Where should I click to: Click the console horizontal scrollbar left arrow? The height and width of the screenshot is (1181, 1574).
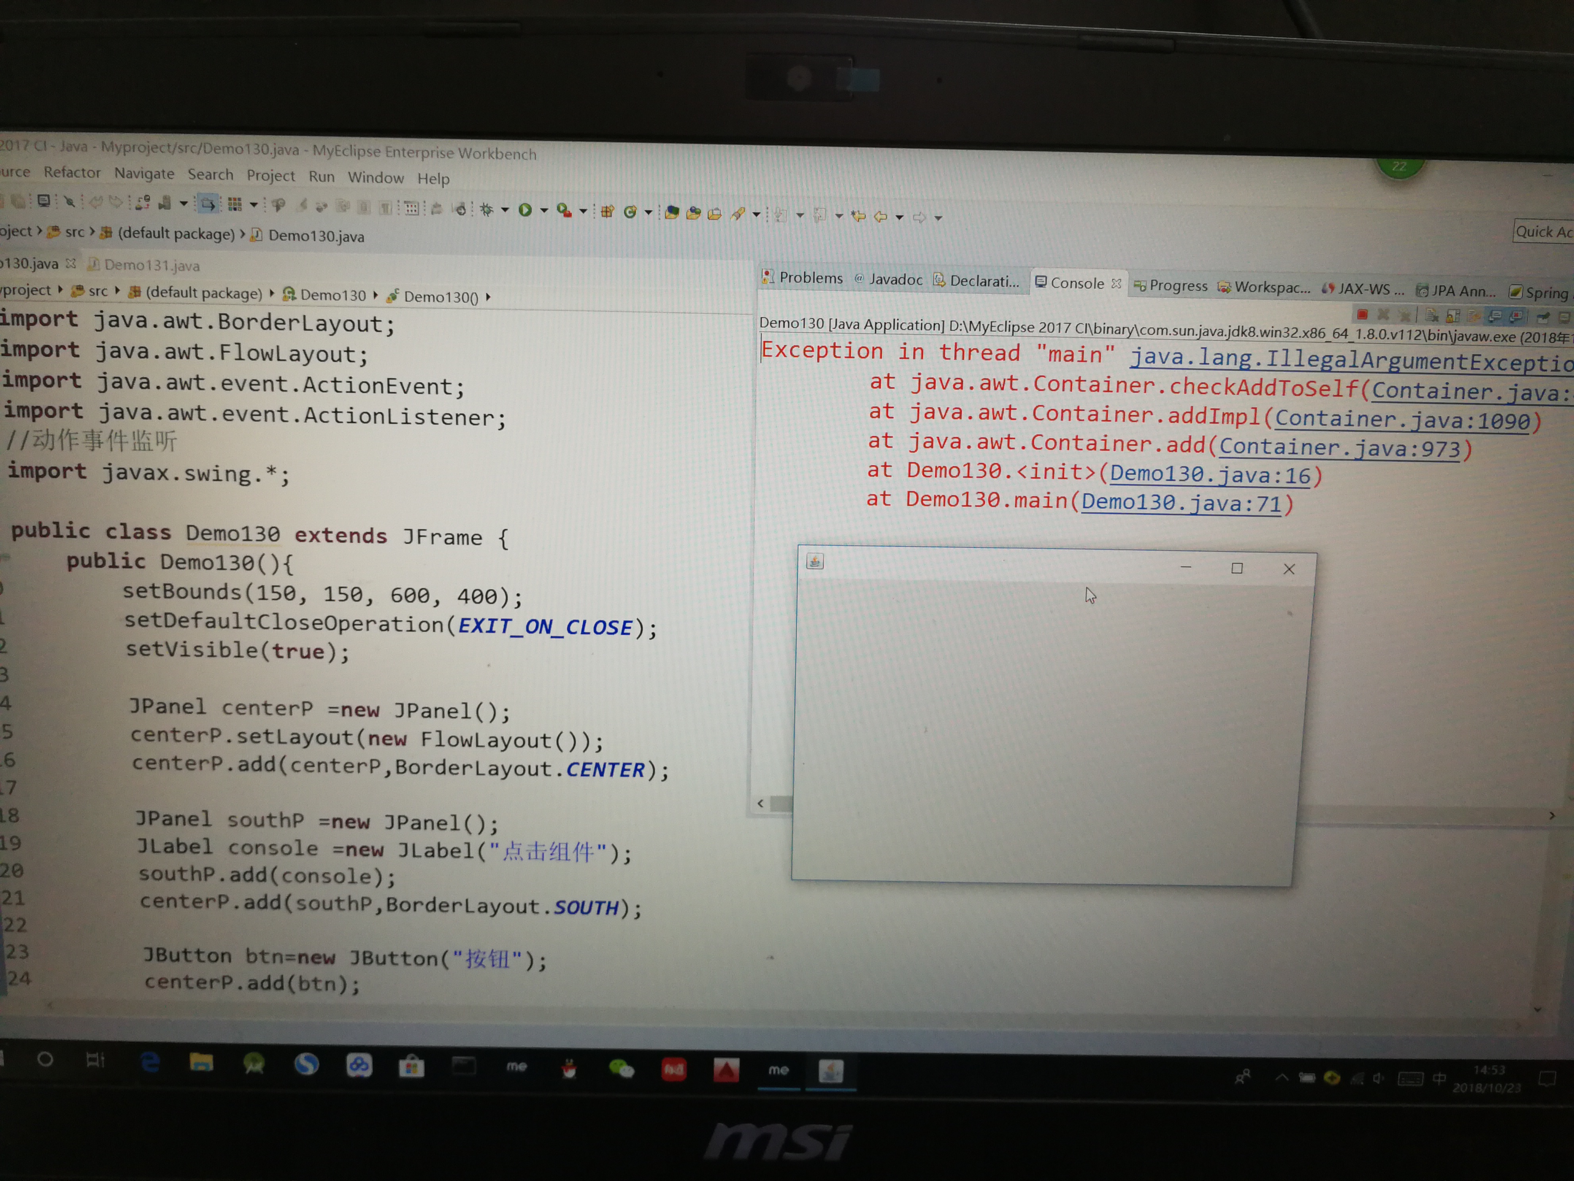tap(761, 804)
